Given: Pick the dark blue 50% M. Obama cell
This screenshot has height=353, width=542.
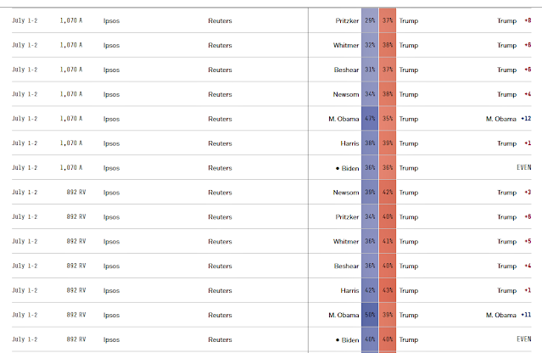Looking at the screenshot, I should pyautogui.click(x=370, y=315).
